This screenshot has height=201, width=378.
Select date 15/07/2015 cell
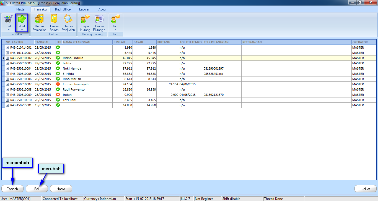tap(45, 105)
